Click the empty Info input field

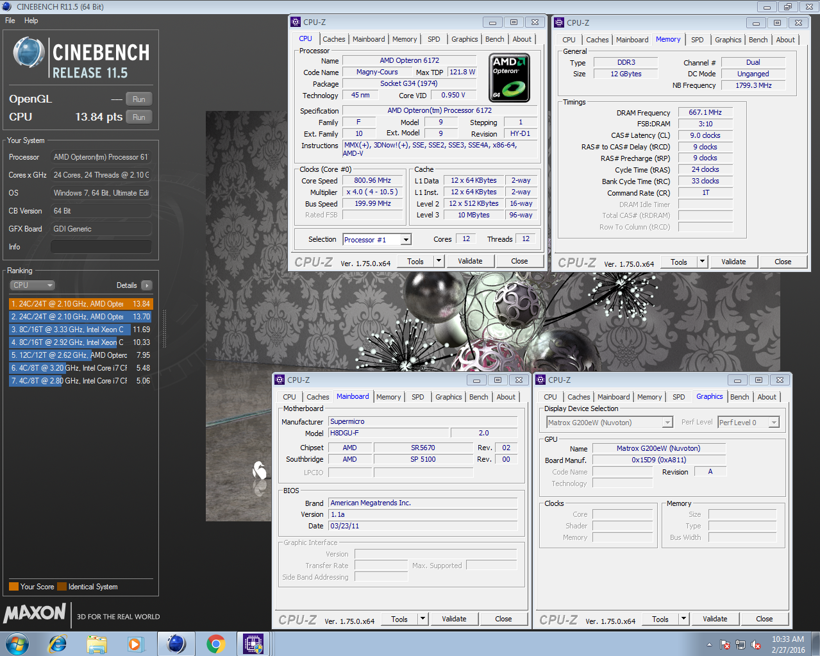(101, 247)
